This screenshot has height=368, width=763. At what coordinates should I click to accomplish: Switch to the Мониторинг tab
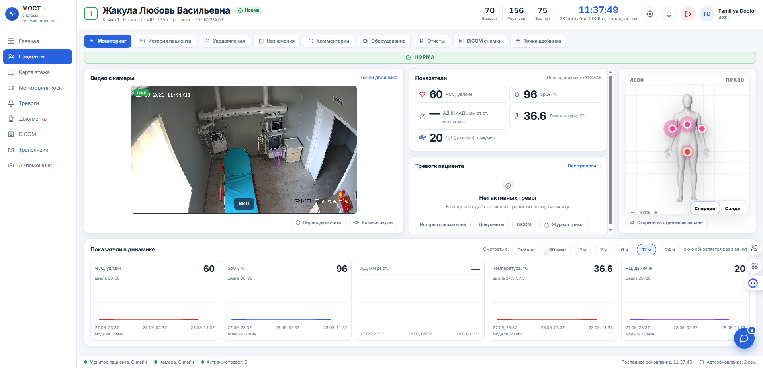pyautogui.click(x=108, y=41)
